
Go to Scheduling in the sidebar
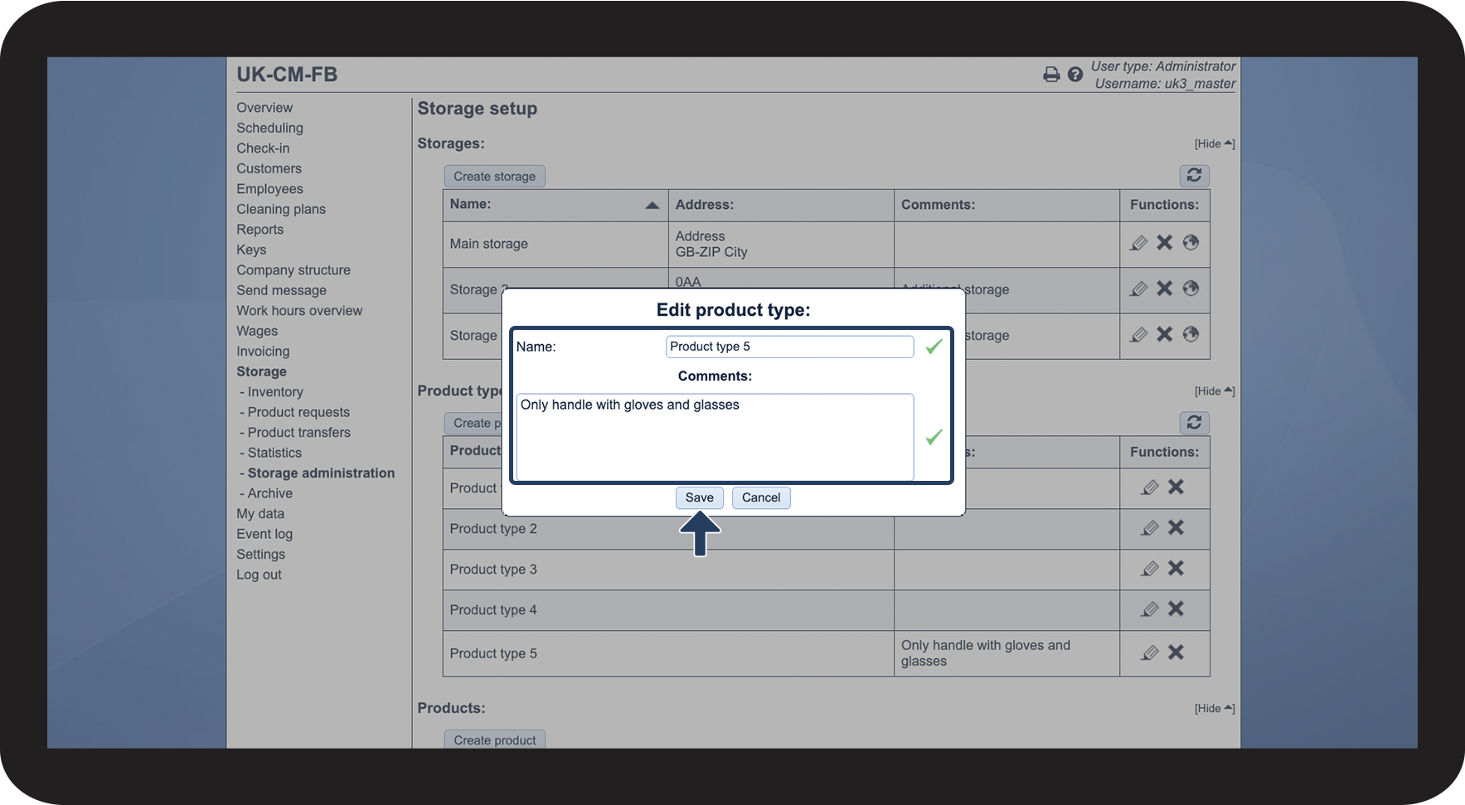pyautogui.click(x=269, y=128)
